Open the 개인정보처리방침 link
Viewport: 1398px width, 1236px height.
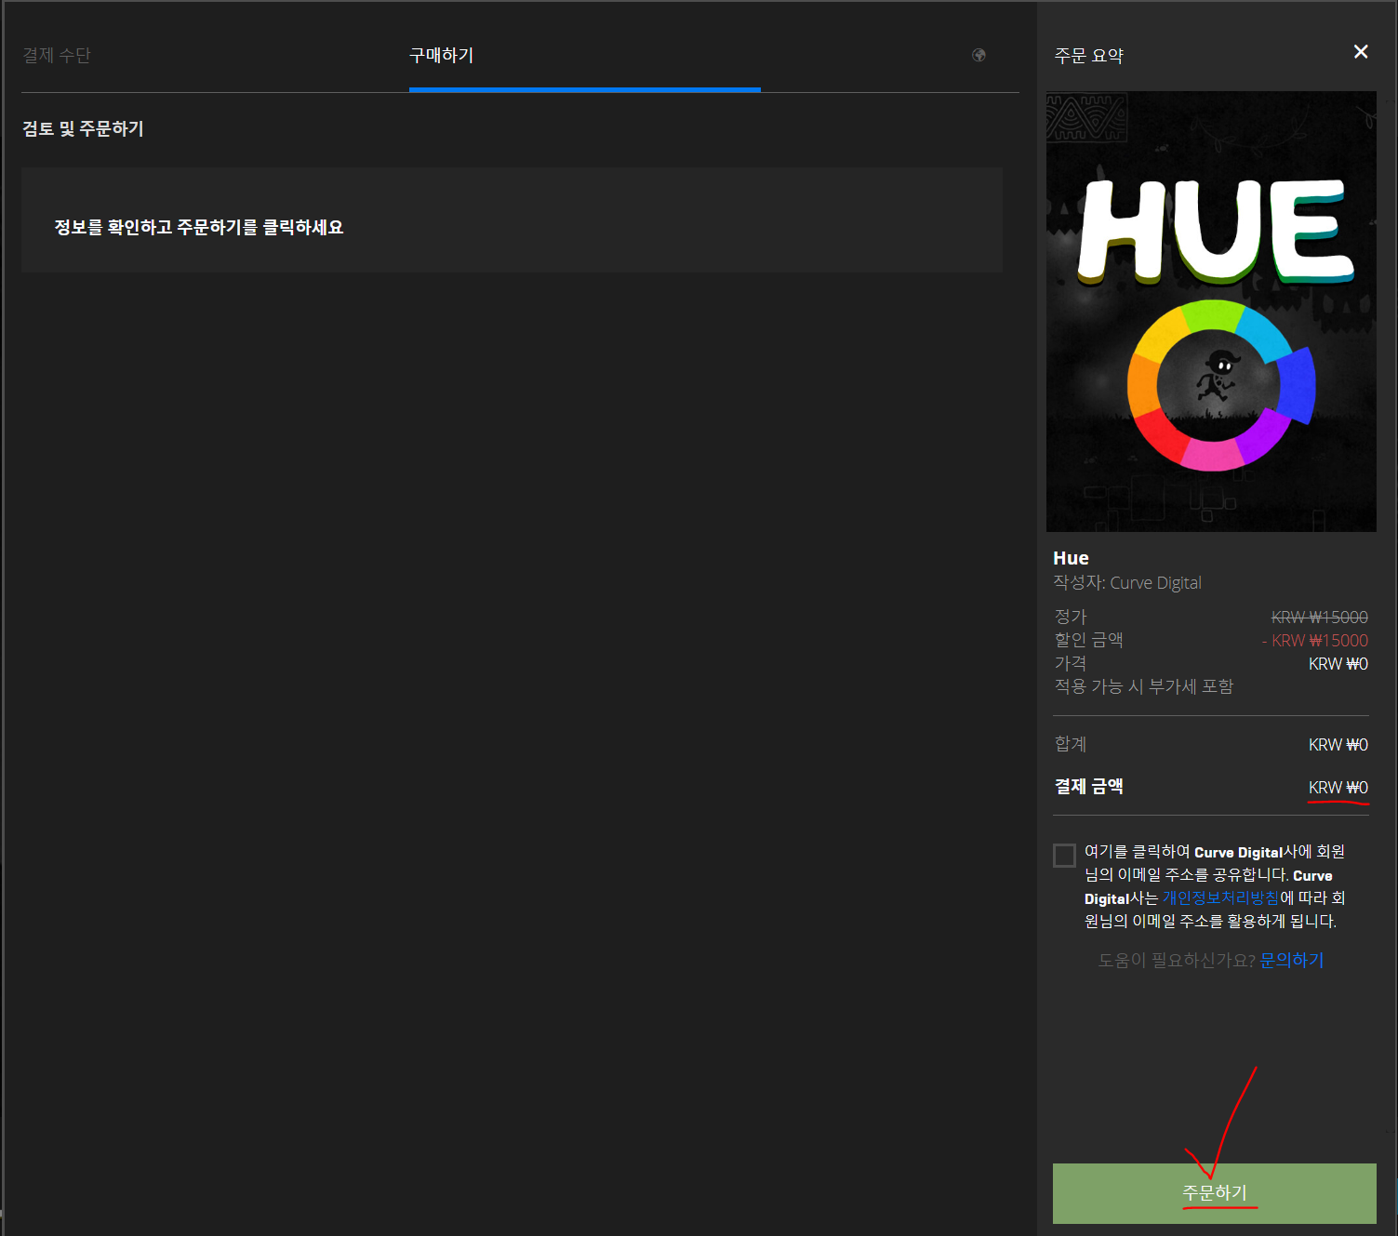coord(1220,898)
